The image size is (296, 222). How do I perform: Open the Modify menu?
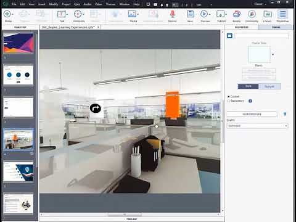coord(54,4)
